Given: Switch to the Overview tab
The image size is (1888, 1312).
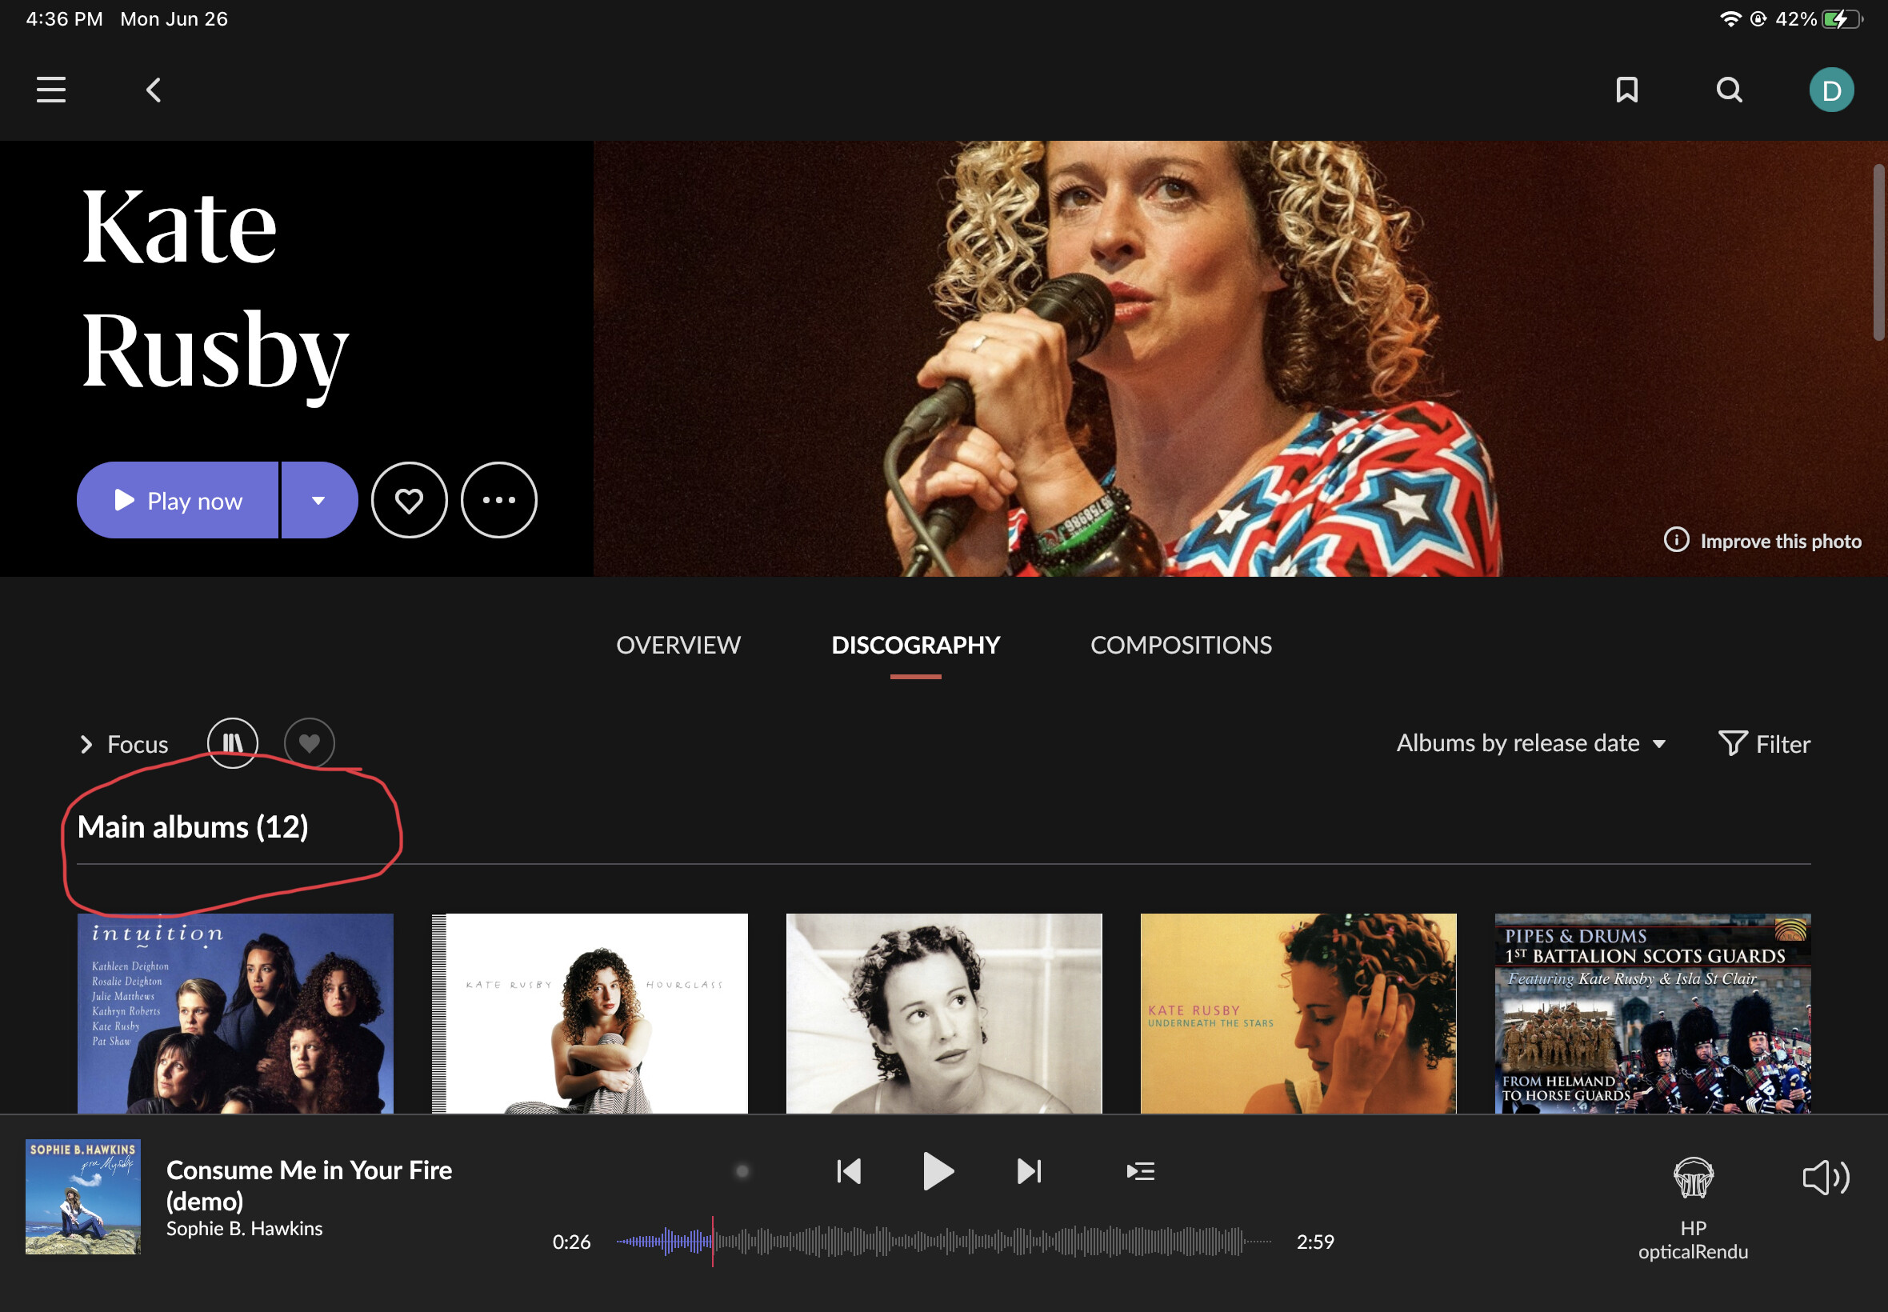Looking at the screenshot, I should (678, 646).
